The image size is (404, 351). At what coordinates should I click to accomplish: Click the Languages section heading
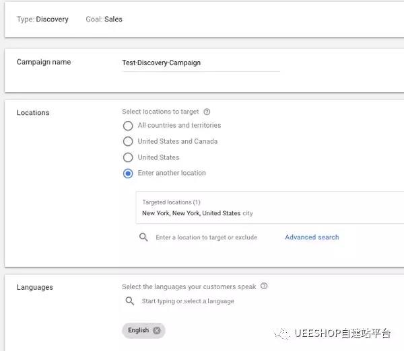pos(34,288)
